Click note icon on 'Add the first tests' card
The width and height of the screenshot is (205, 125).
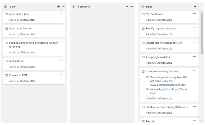(x=6, y=14)
